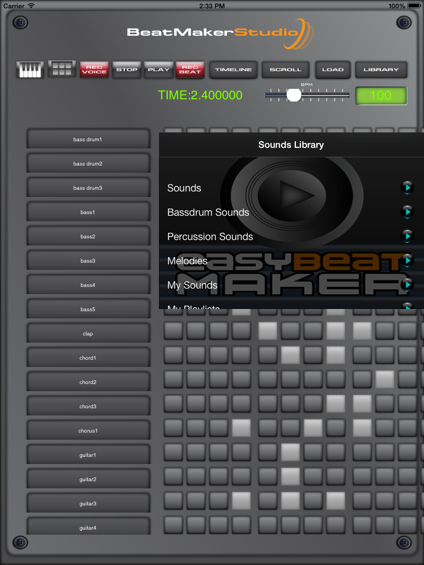This screenshot has height=565, width=424.
Task: Expand My Sounds with its arrow
Action: coord(407,285)
